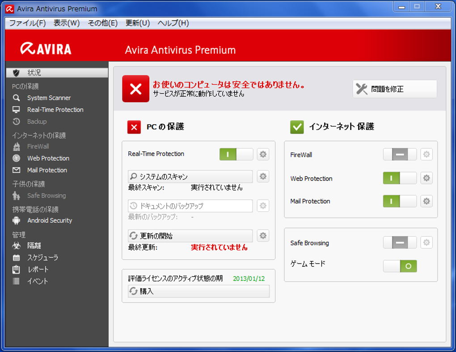Minimize the Avira window
Screen dimensions: 456x352
(x=401, y=7)
